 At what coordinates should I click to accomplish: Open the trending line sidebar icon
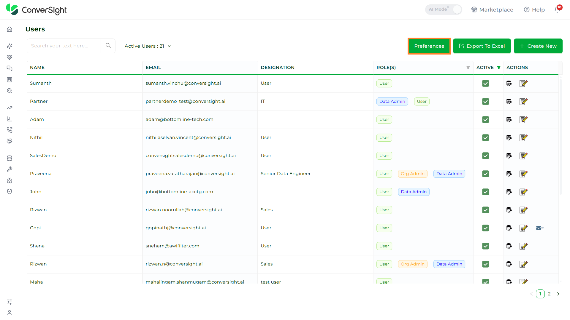point(9,108)
